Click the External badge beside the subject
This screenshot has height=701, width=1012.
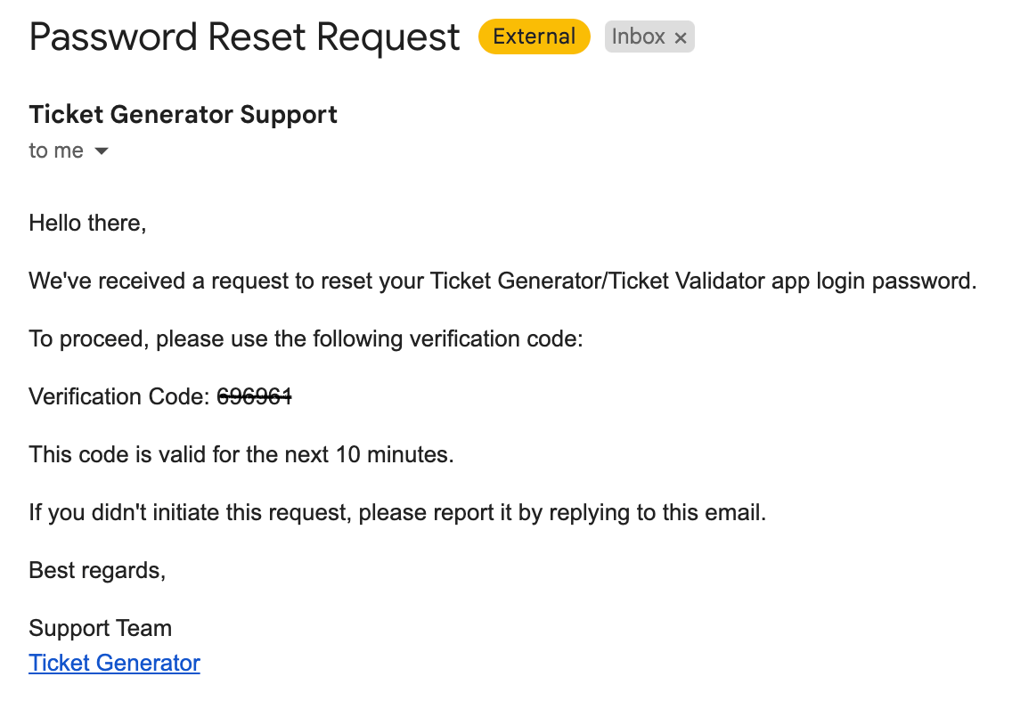pos(534,37)
